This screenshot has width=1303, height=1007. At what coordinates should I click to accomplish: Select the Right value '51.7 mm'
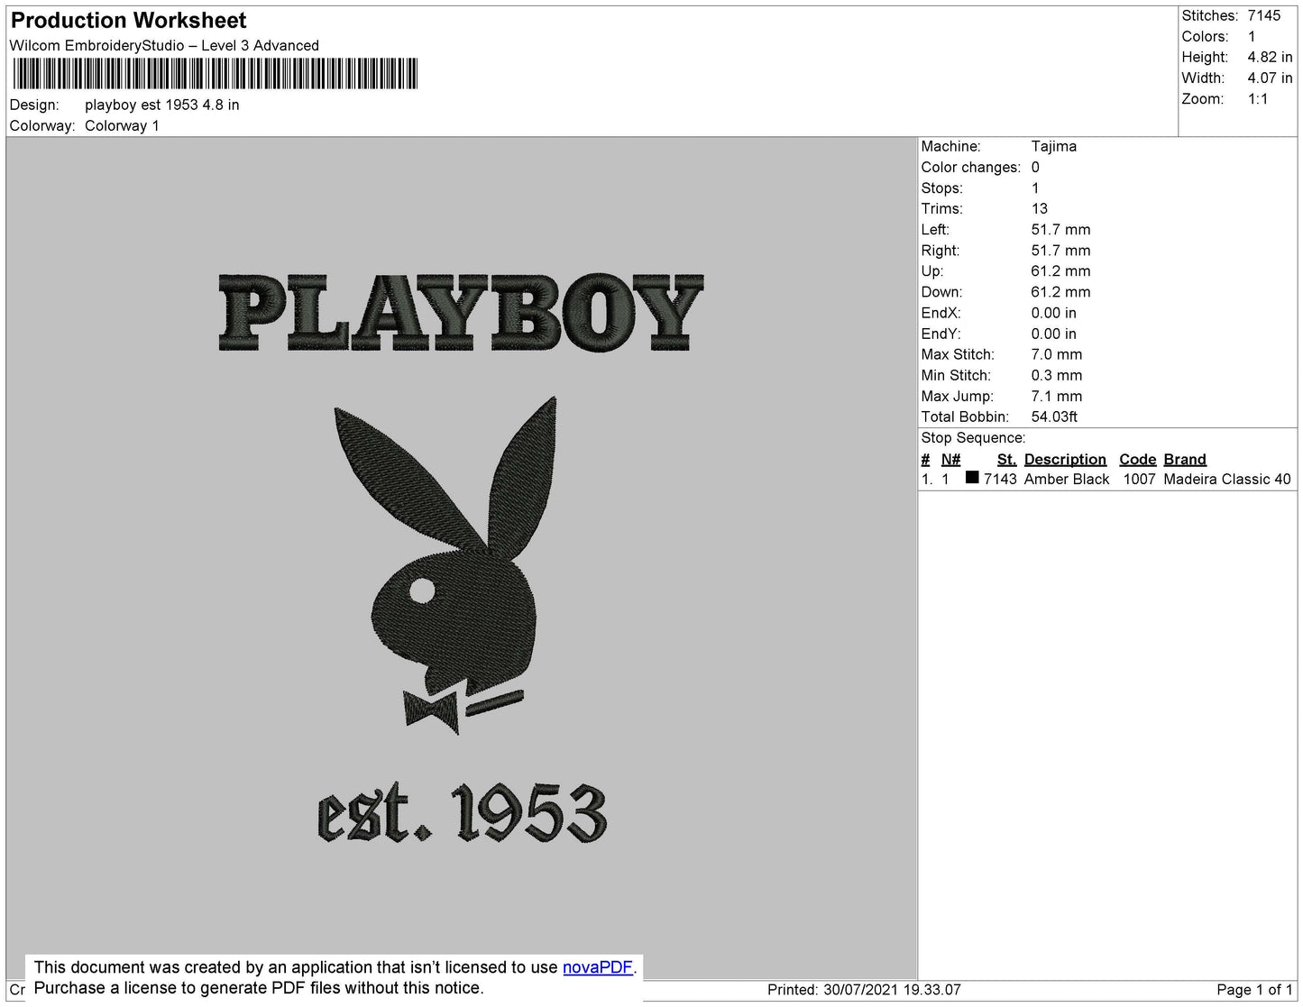point(1061,251)
